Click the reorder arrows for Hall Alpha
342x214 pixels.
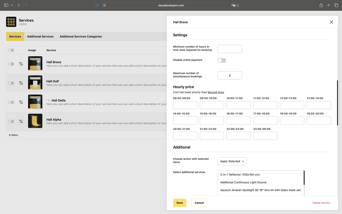tap(21, 121)
